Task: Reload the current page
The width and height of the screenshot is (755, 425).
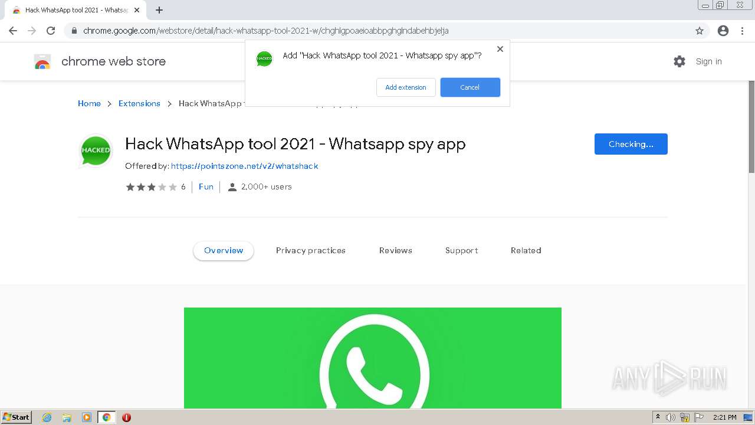Action: coord(51,31)
